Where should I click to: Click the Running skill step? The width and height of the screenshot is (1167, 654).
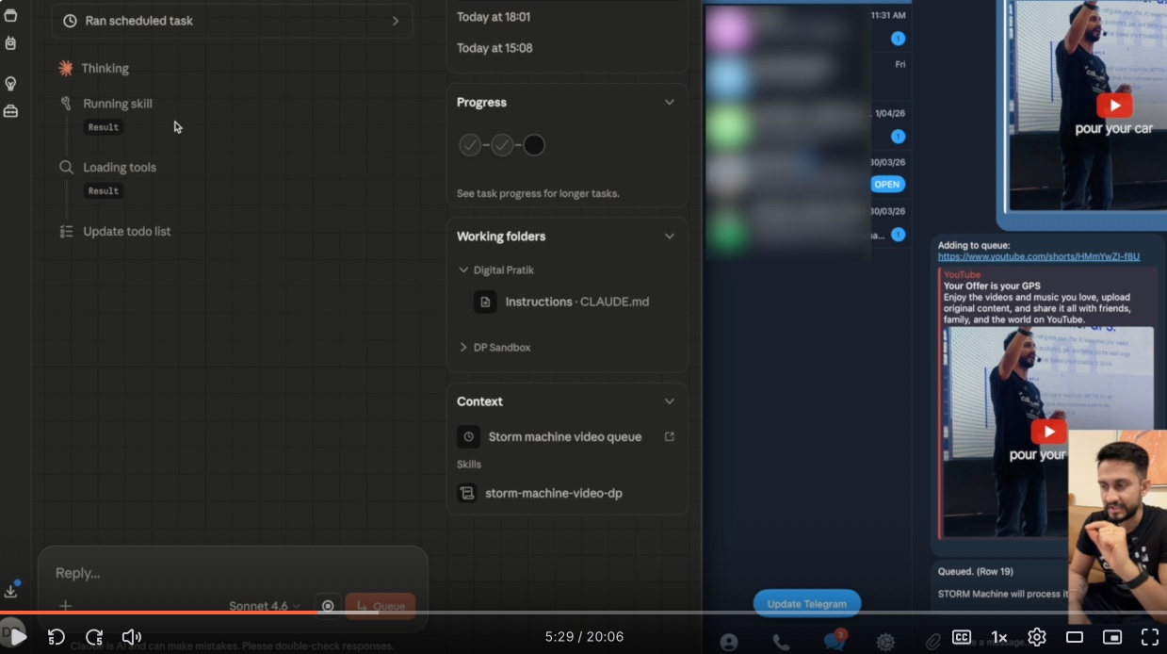tap(105, 104)
